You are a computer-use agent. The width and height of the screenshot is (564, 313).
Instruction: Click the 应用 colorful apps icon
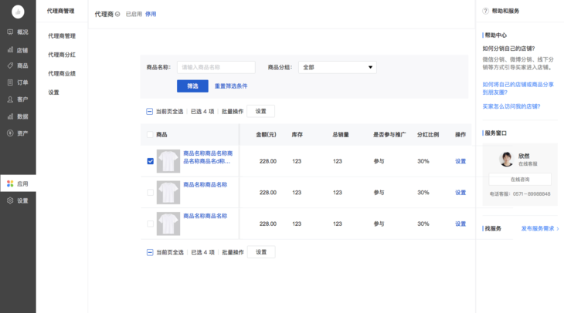coord(10,183)
